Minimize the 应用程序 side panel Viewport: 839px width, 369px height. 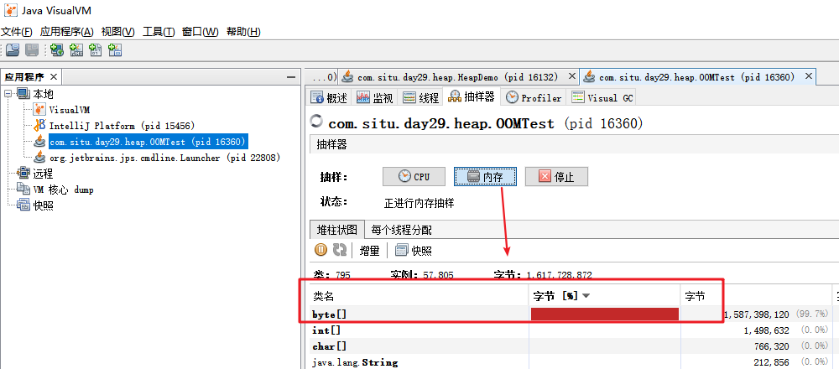tap(291, 77)
